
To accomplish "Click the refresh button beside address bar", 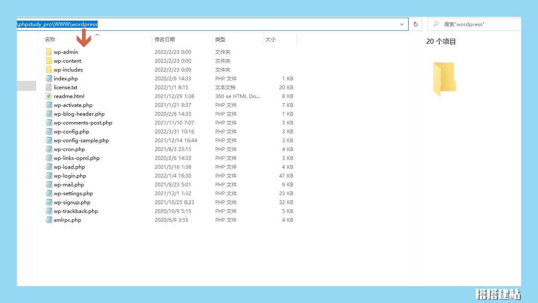I will point(416,24).
